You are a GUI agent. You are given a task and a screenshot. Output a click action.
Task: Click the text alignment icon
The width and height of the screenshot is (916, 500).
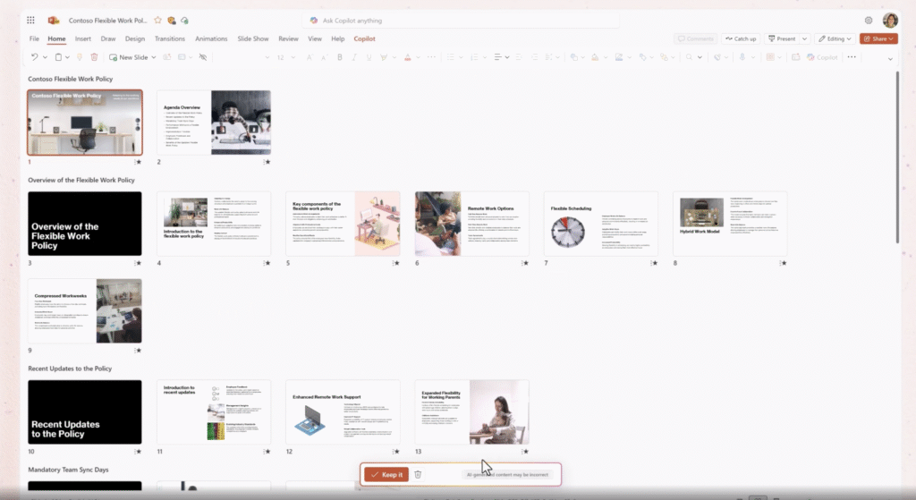point(497,57)
